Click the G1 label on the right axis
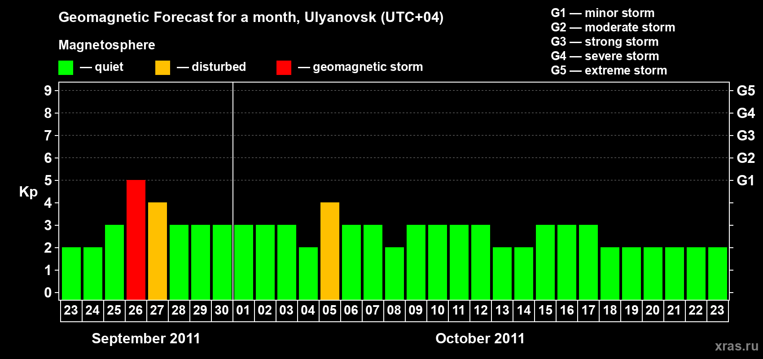The width and height of the screenshot is (763, 359). click(x=746, y=180)
